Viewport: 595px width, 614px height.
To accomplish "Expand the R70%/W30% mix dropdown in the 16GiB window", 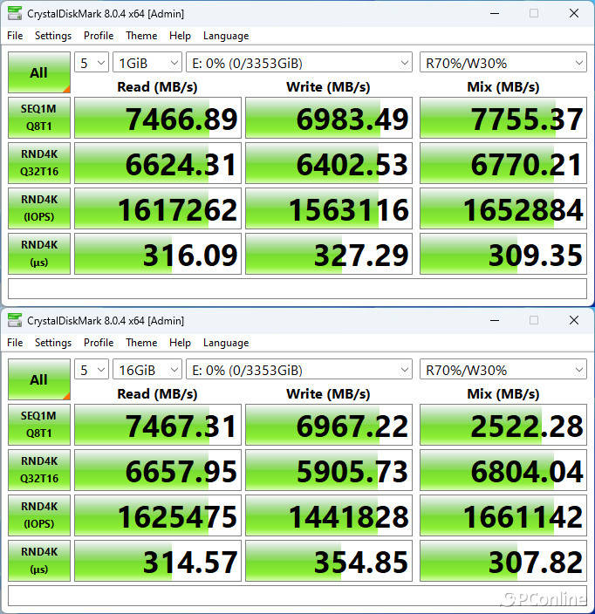I will coord(503,370).
